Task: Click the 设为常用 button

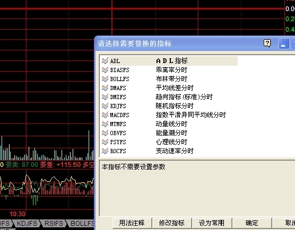Action: [x=212, y=223]
